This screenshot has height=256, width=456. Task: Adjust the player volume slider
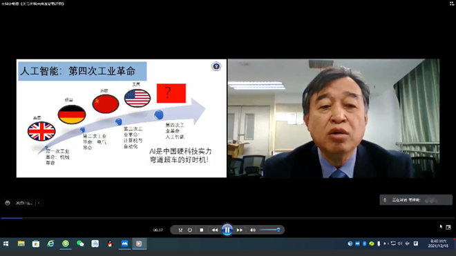coord(270,230)
